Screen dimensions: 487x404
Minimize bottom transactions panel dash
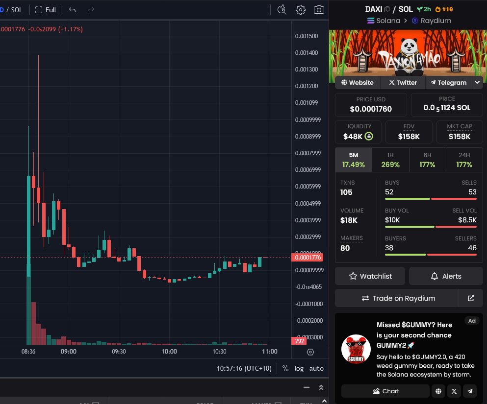pyautogui.click(x=307, y=387)
